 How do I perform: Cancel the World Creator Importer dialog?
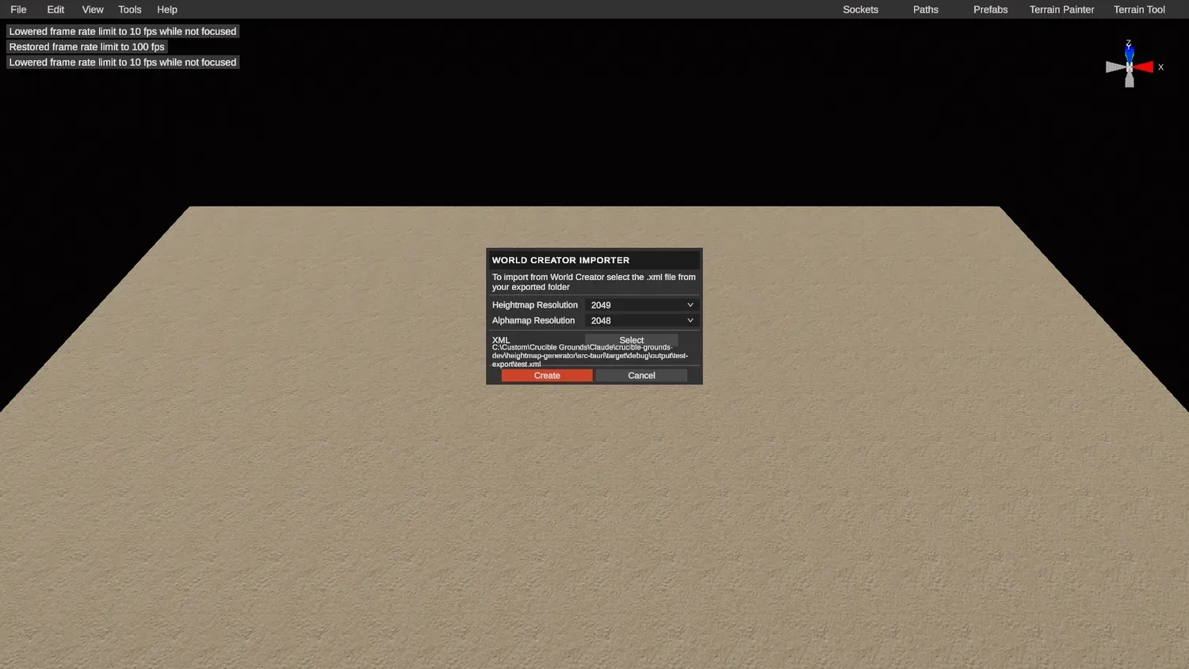click(x=641, y=376)
